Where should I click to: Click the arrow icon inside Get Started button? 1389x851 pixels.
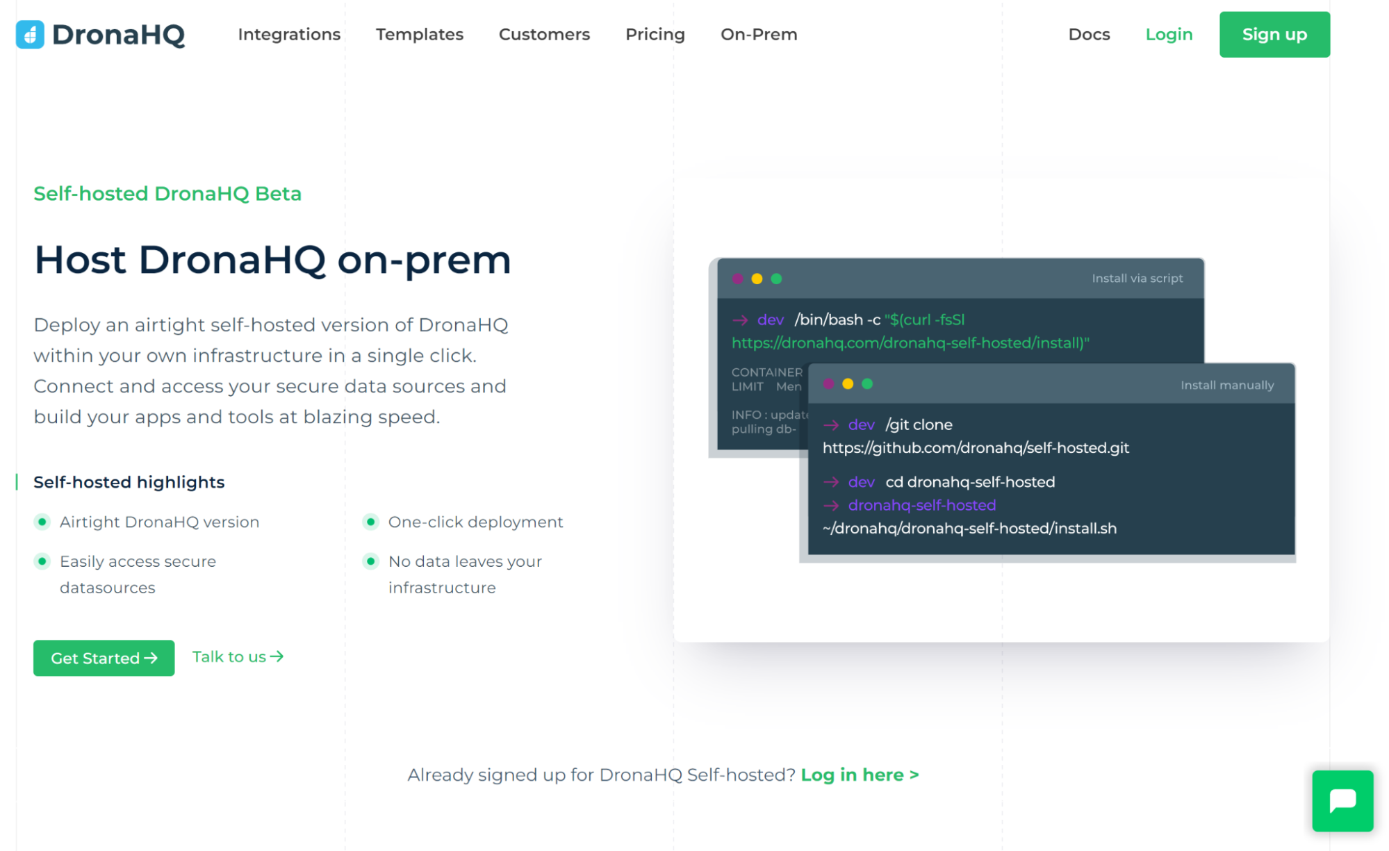click(x=152, y=658)
